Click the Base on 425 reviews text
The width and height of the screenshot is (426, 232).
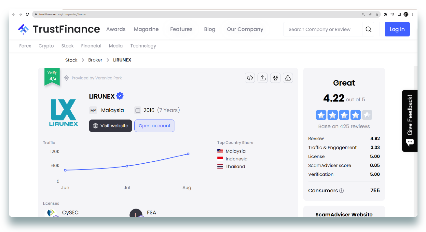(x=344, y=126)
